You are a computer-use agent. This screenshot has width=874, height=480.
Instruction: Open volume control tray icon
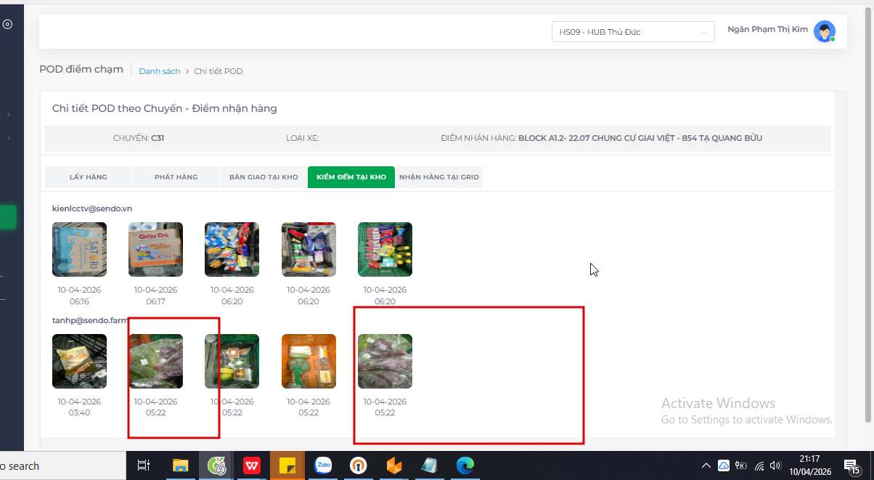tap(775, 466)
